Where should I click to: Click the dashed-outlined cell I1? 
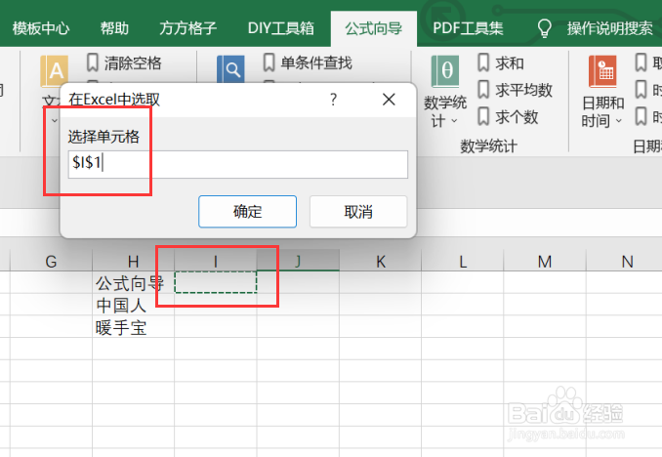tap(216, 282)
